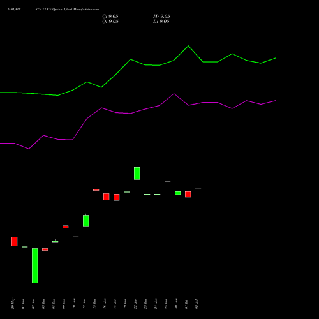Image resolution: width=319 pixels, height=319 pixels.
Task: Click the tall green candle on 02 Jun
Action: pyautogui.click(x=35, y=265)
